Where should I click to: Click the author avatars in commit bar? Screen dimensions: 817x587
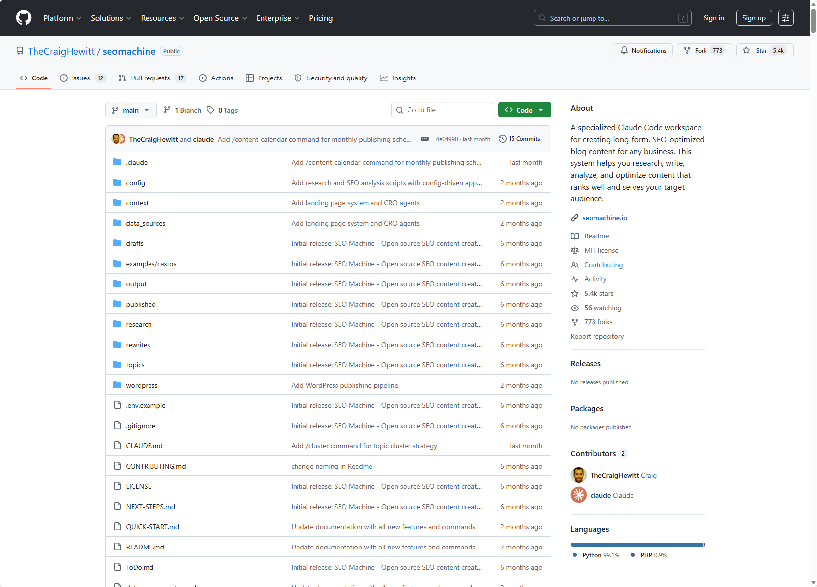tap(119, 139)
